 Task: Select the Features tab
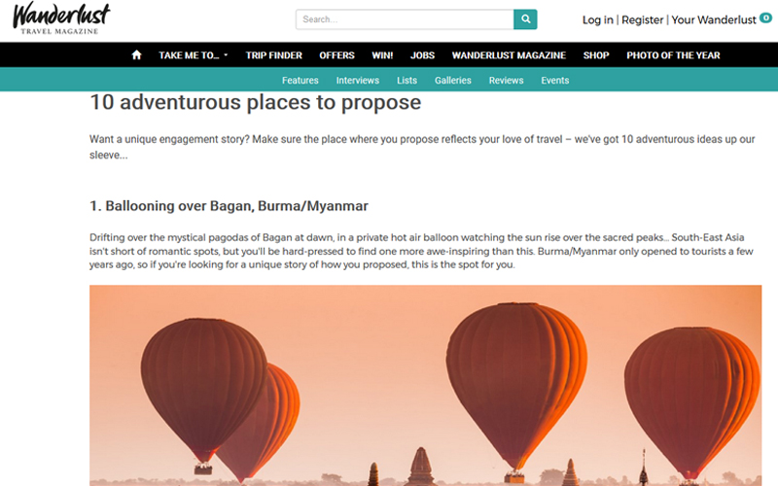(x=301, y=81)
